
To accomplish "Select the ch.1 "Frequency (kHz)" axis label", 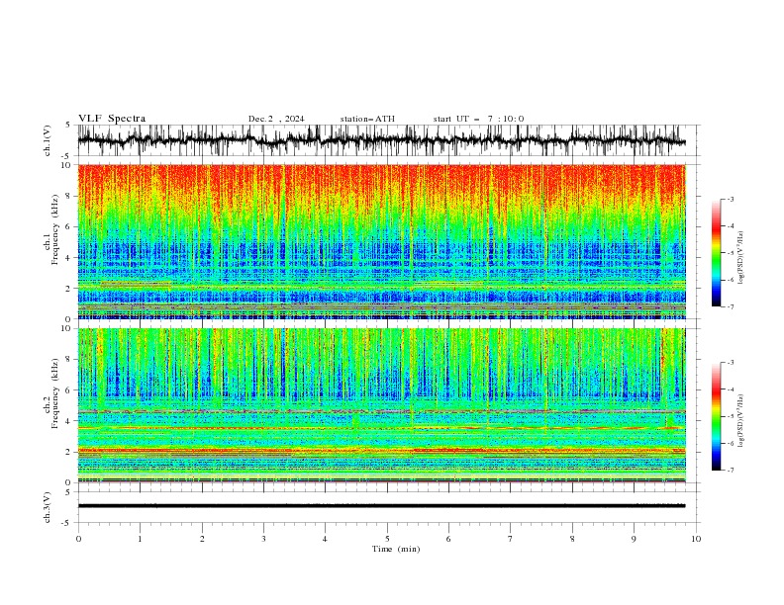I will pyautogui.click(x=55, y=230).
